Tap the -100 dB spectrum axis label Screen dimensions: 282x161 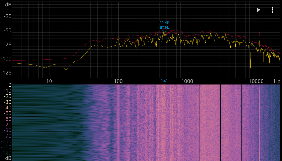(6, 59)
